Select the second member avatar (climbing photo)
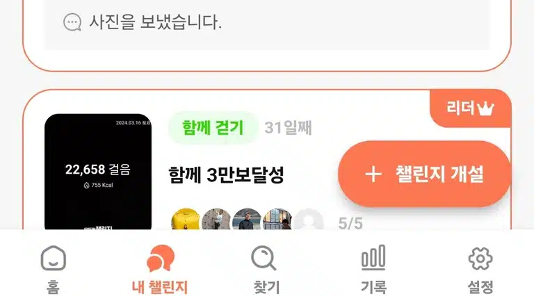534x296 pixels. point(216,220)
